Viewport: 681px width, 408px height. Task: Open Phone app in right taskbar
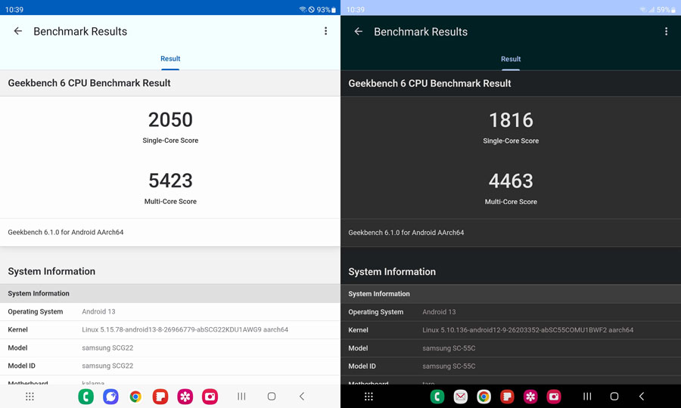437,397
